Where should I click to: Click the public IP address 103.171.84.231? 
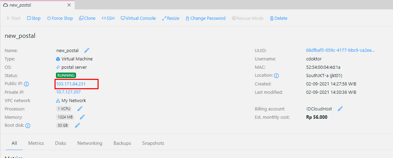tap(71, 84)
